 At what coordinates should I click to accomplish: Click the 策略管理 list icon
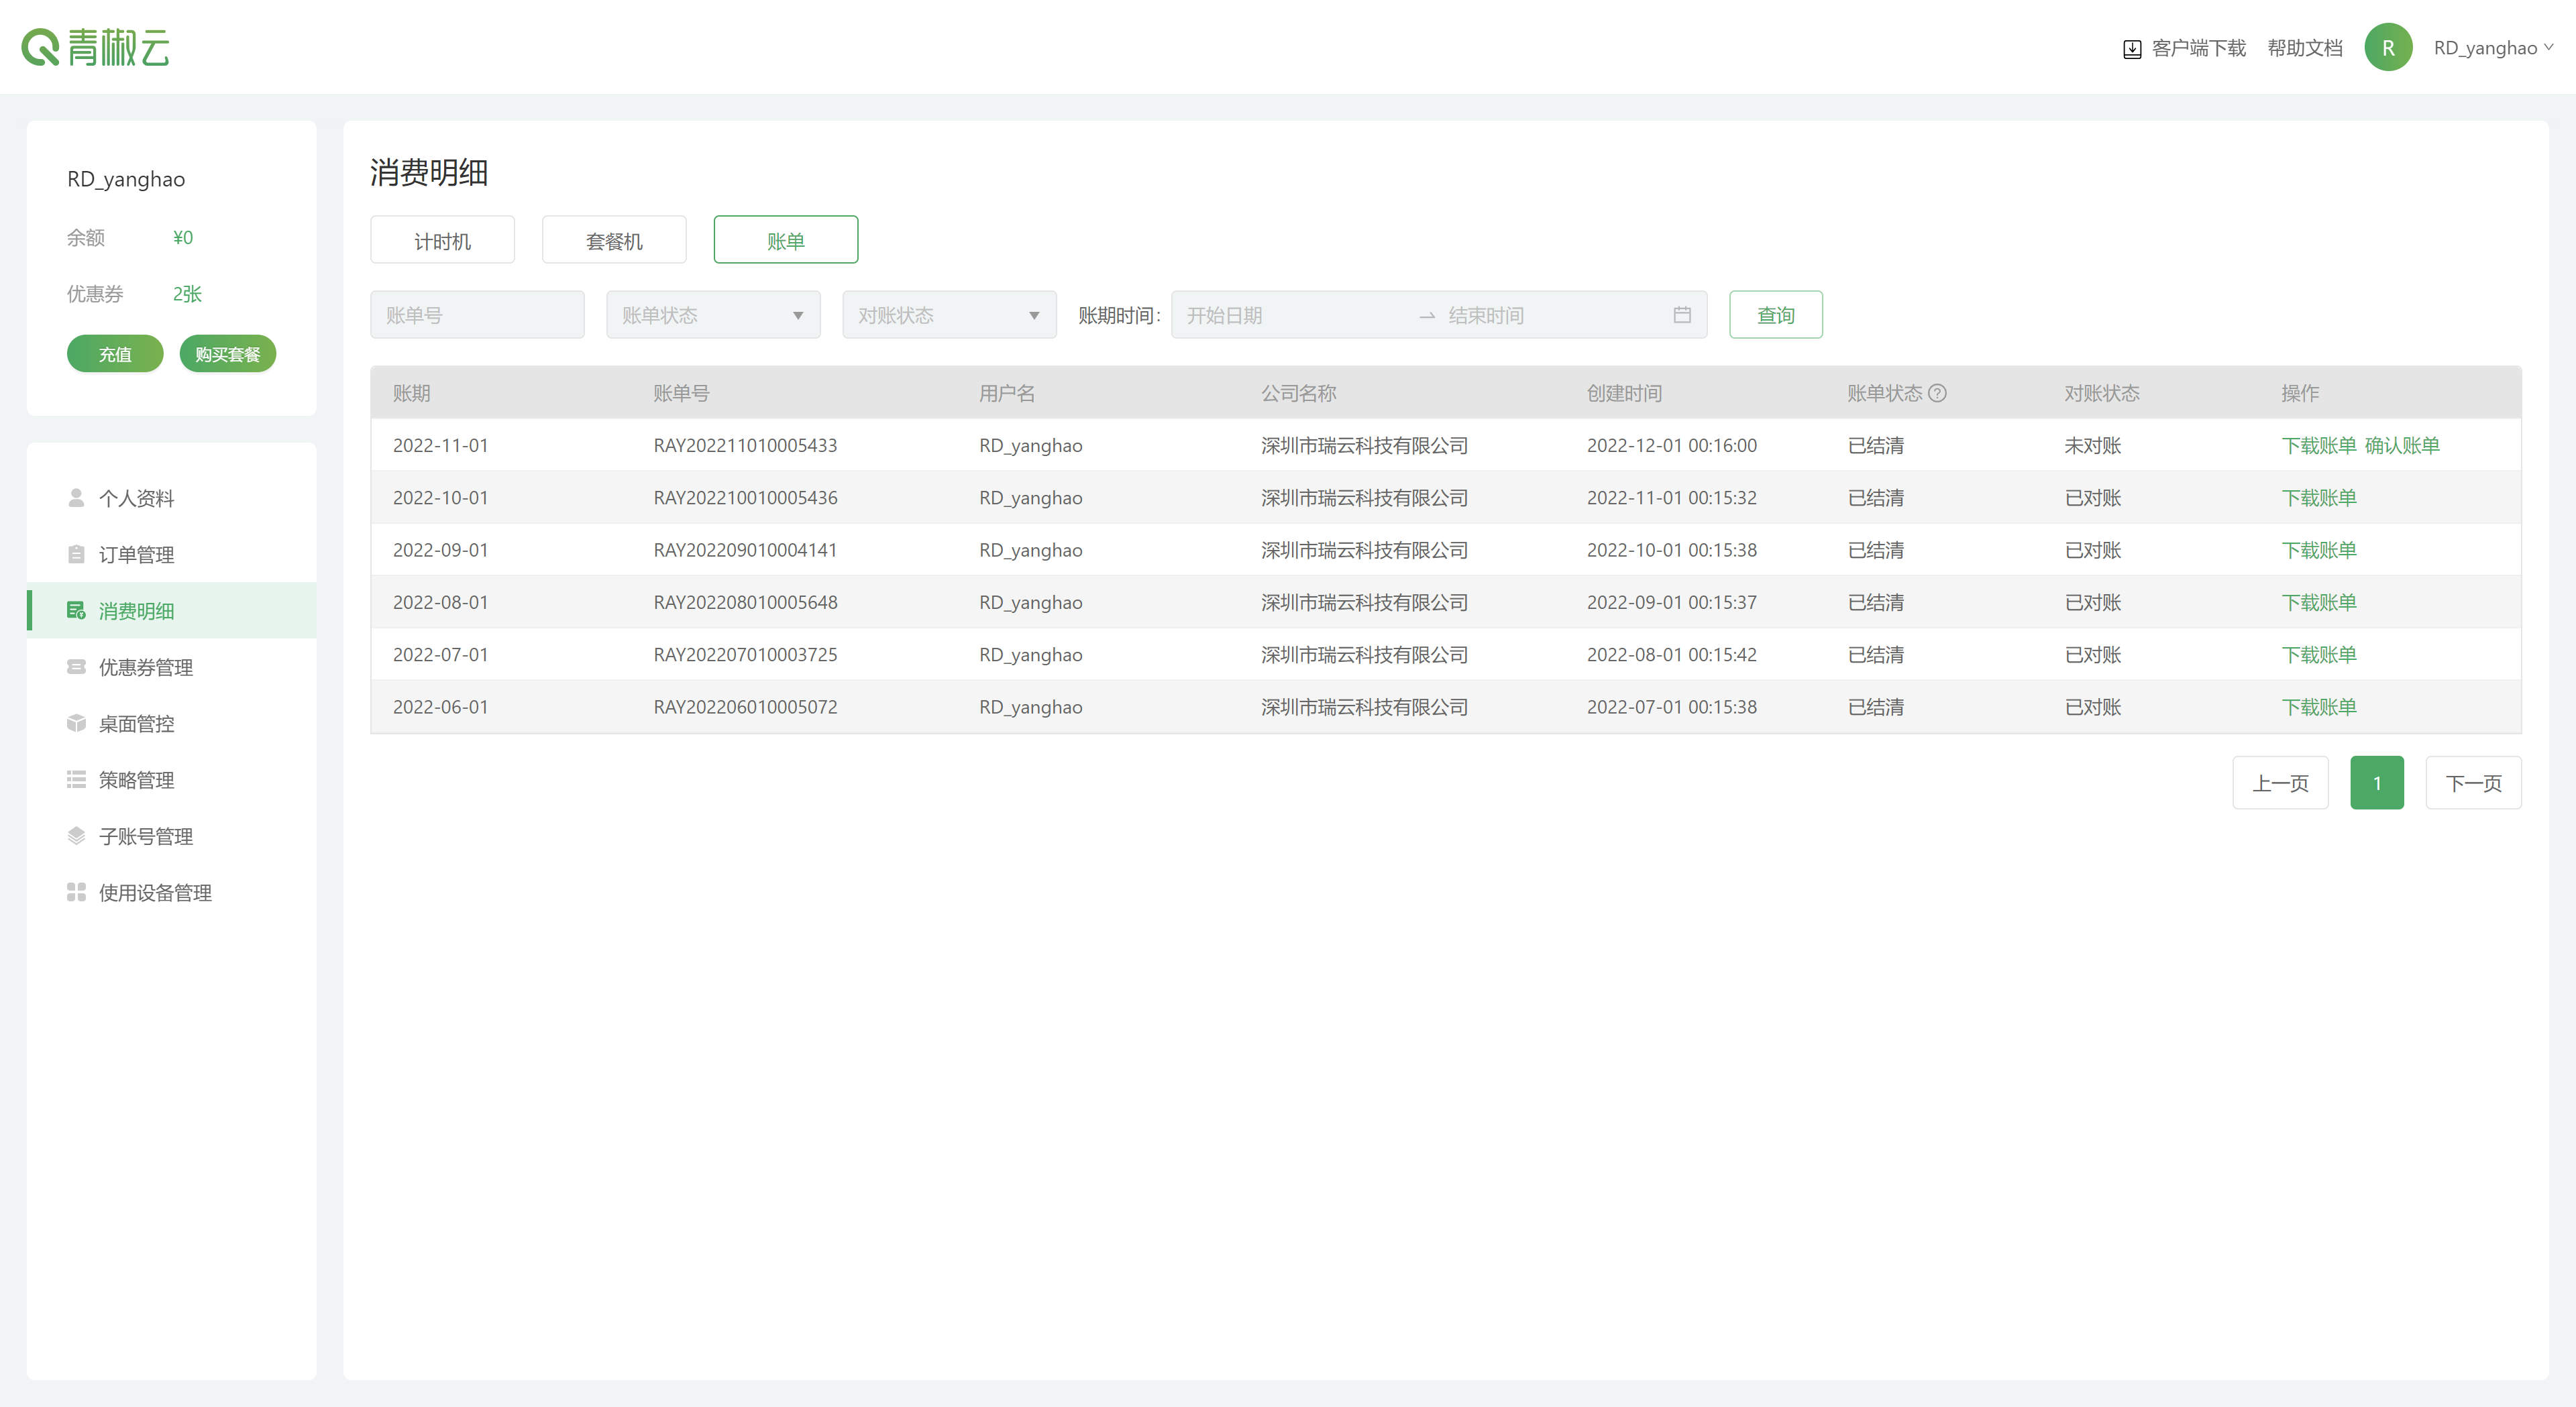pyautogui.click(x=76, y=779)
